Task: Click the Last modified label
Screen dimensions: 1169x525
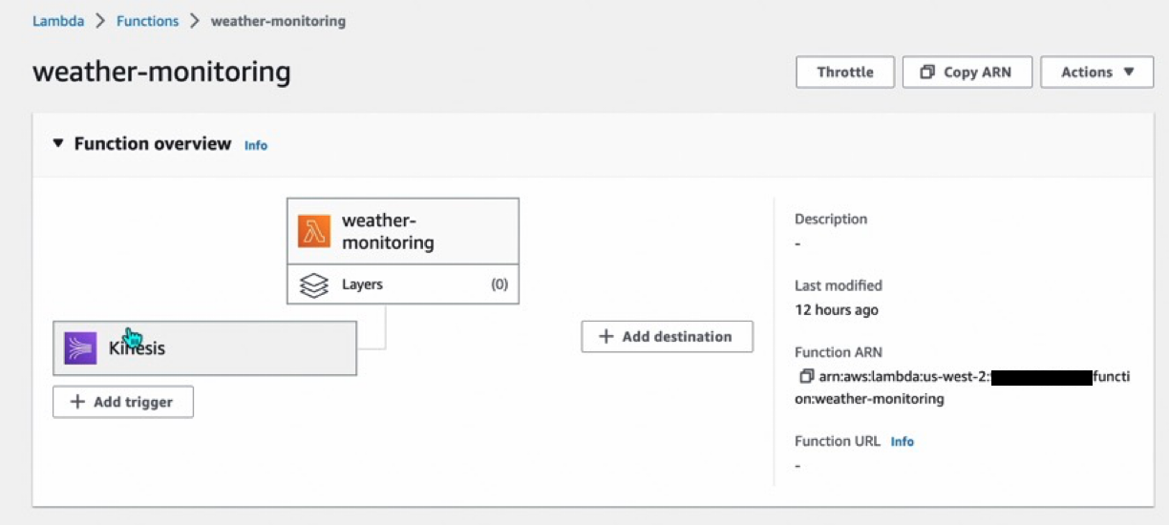Action: 839,285
